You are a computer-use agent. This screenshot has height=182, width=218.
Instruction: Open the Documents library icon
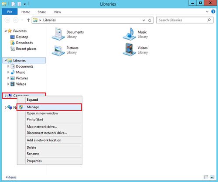pyautogui.click(x=58, y=34)
